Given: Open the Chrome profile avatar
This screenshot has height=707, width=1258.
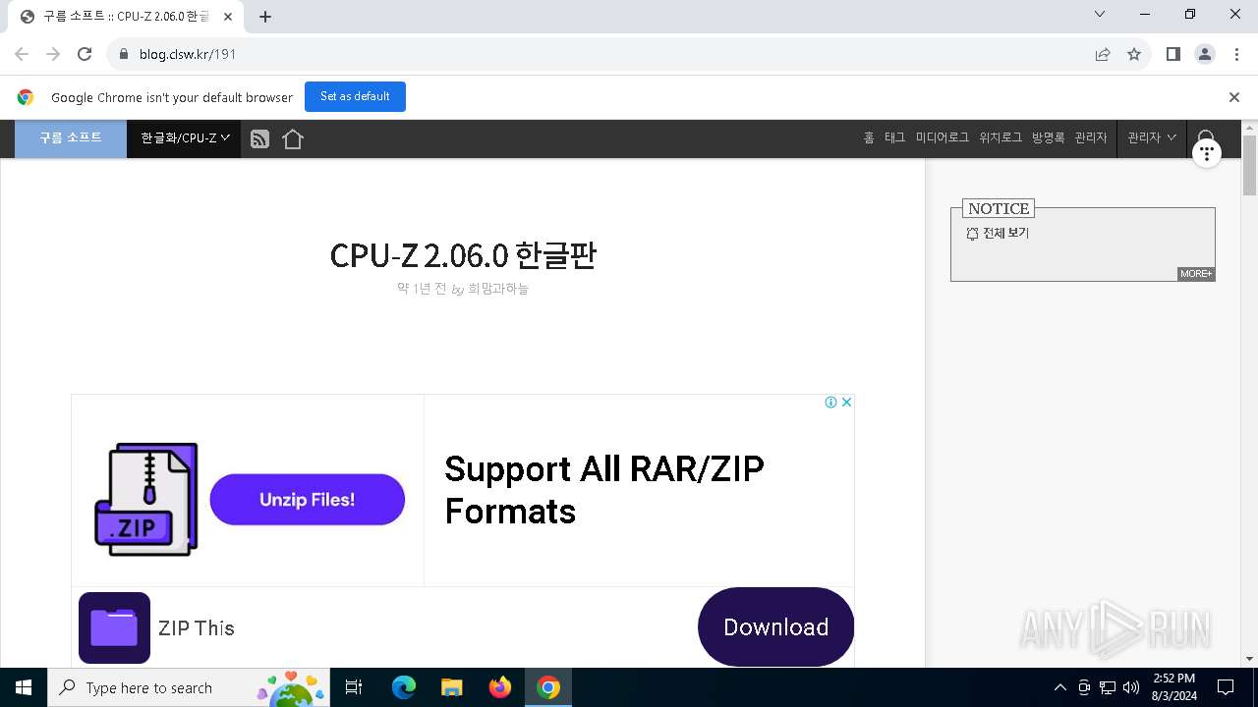Looking at the screenshot, I should [x=1205, y=54].
